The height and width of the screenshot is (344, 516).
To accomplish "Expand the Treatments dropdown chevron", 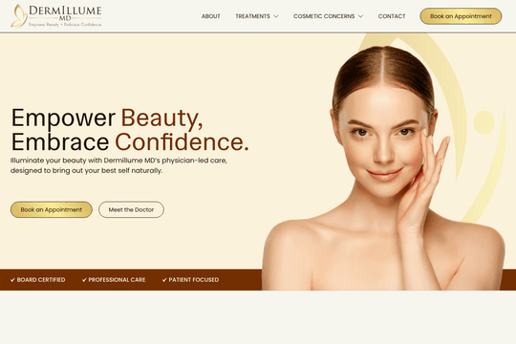I will [276, 16].
